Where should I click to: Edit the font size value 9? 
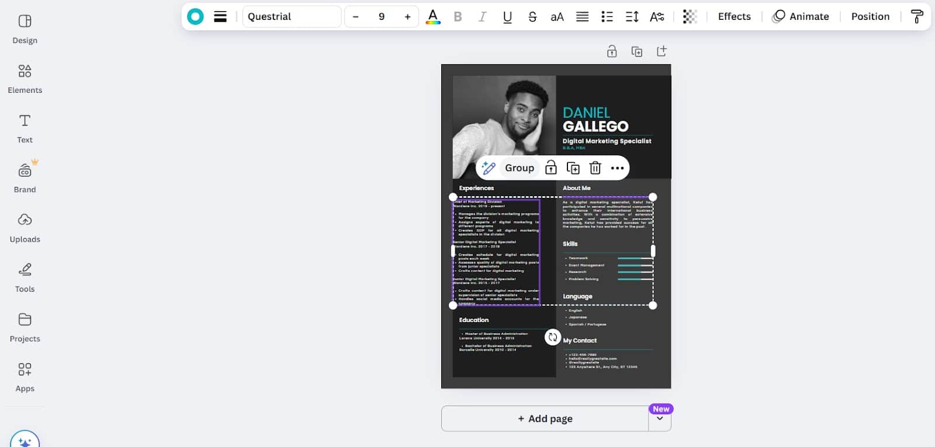point(382,16)
